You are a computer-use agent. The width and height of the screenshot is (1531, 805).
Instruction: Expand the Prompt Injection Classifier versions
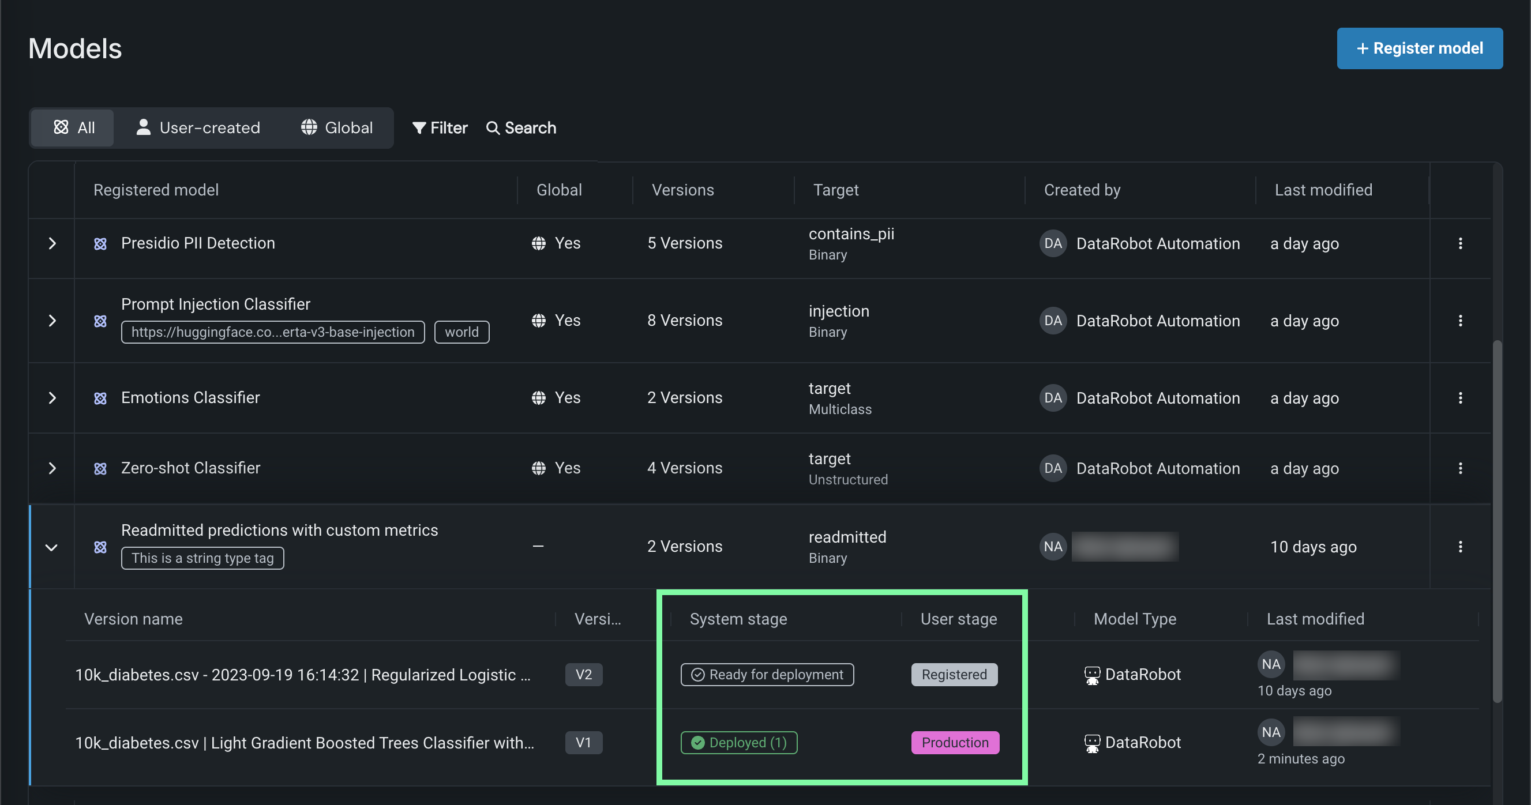pos(52,321)
